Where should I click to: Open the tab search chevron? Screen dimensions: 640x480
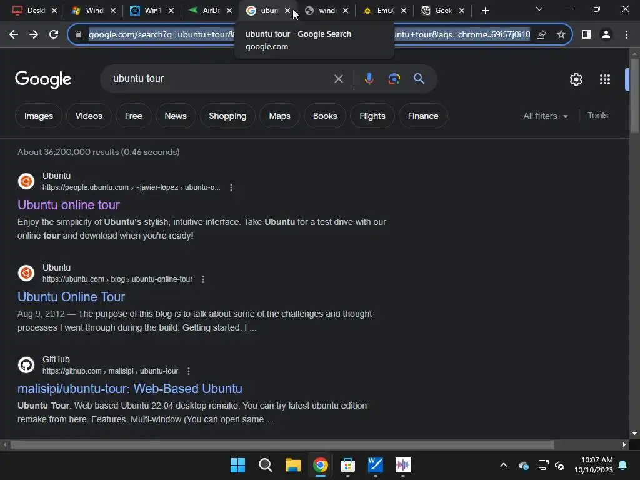click(x=539, y=9)
